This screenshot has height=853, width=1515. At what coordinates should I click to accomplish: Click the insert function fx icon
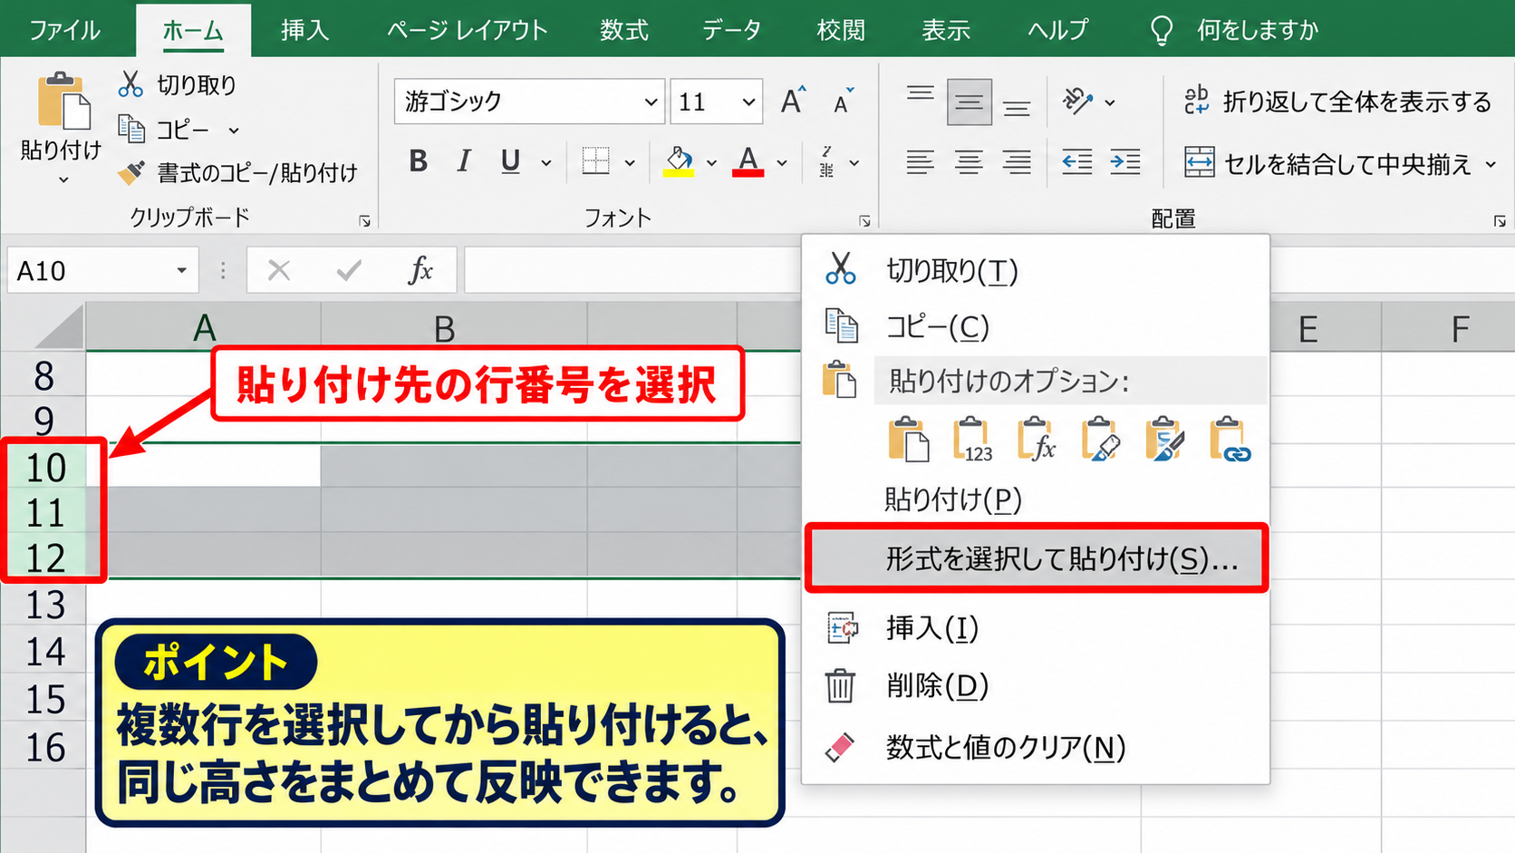[x=420, y=270]
